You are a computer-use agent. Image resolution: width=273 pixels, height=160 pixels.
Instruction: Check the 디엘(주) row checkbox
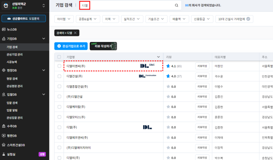coord(59,127)
